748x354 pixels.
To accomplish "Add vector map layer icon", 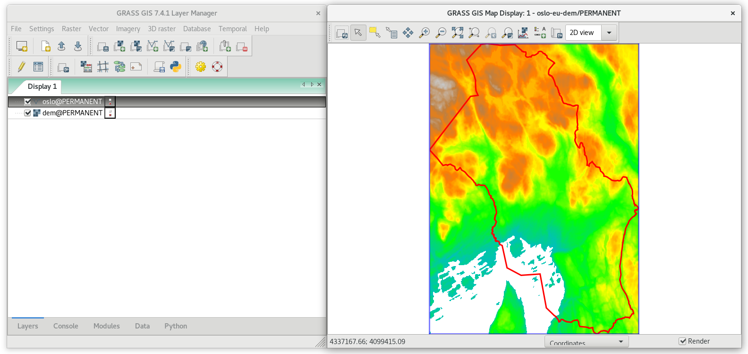I will [153, 46].
